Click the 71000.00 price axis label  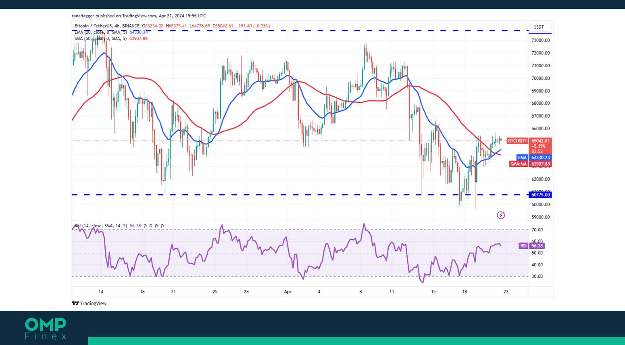click(540, 66)
